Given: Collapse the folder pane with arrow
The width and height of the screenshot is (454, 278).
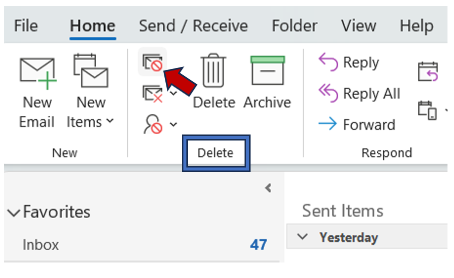Looking at the screenshot, I should click(x=268, y=188).
